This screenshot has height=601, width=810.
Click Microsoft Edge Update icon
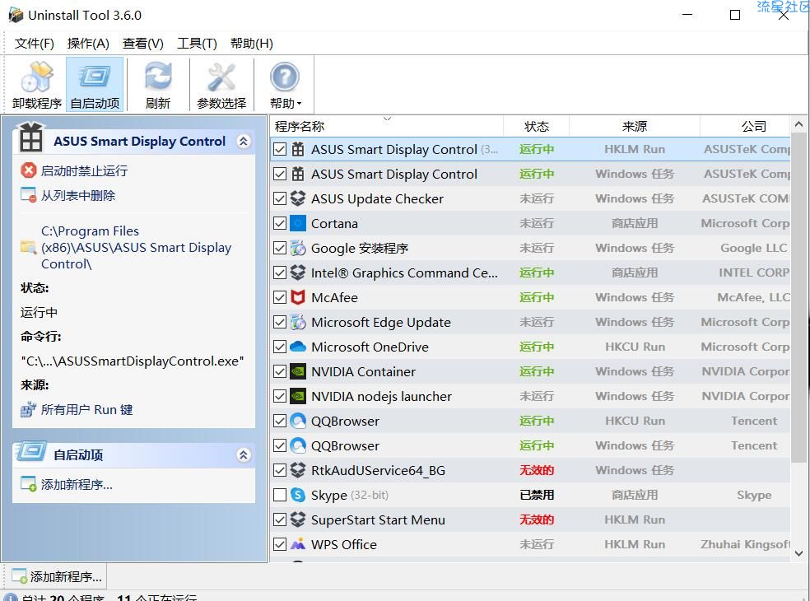click(x=297, y=322)
